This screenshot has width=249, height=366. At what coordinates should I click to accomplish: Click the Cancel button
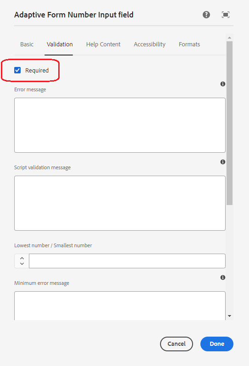pyautogui.click(x=177, y=344)
